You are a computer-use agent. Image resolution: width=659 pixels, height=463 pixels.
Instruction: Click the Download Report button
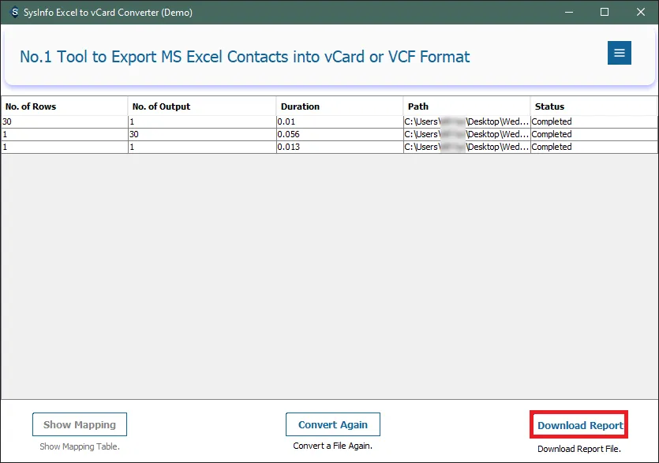(x=580, y=425)
